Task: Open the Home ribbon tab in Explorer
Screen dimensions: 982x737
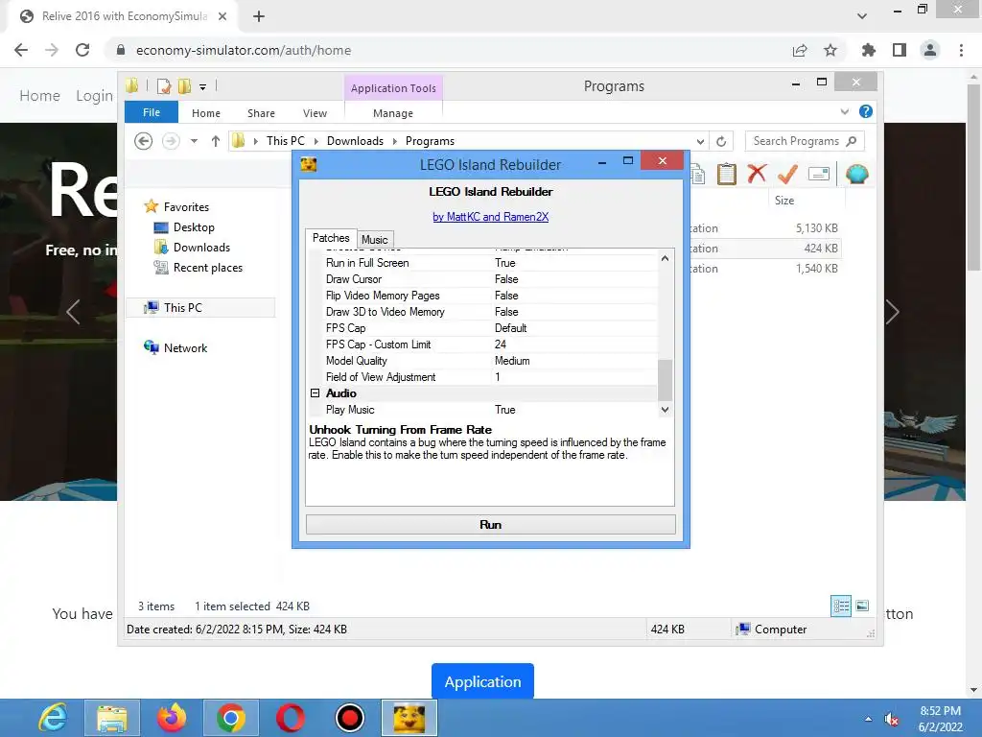Action: coord(206,113)
